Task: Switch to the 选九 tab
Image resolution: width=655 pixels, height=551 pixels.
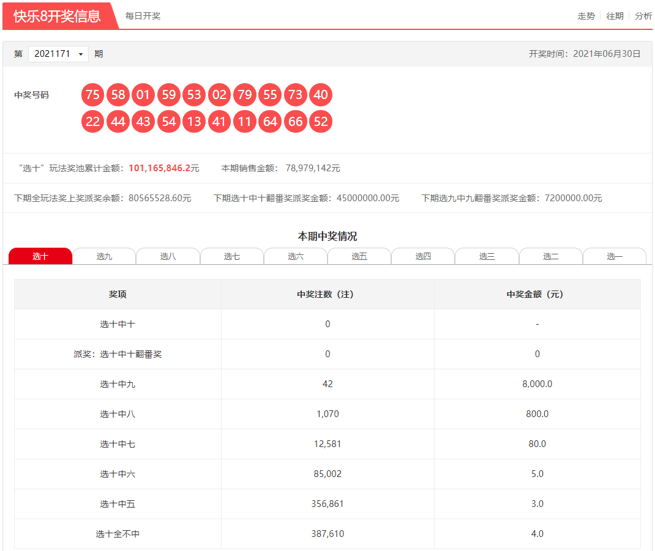Action: [104, 256]
